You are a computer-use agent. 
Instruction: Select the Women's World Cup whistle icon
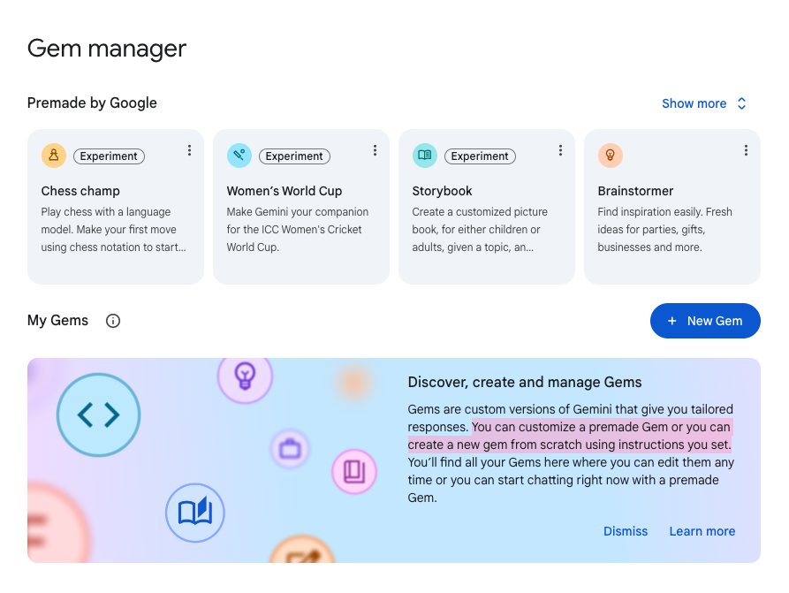[239, 155]
